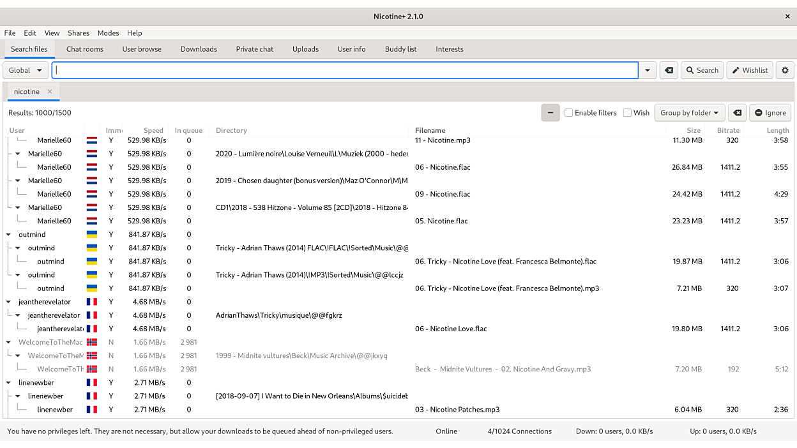Select the 06 - Nicotine Love.flac result
The image size is (797, 448).
451,329
